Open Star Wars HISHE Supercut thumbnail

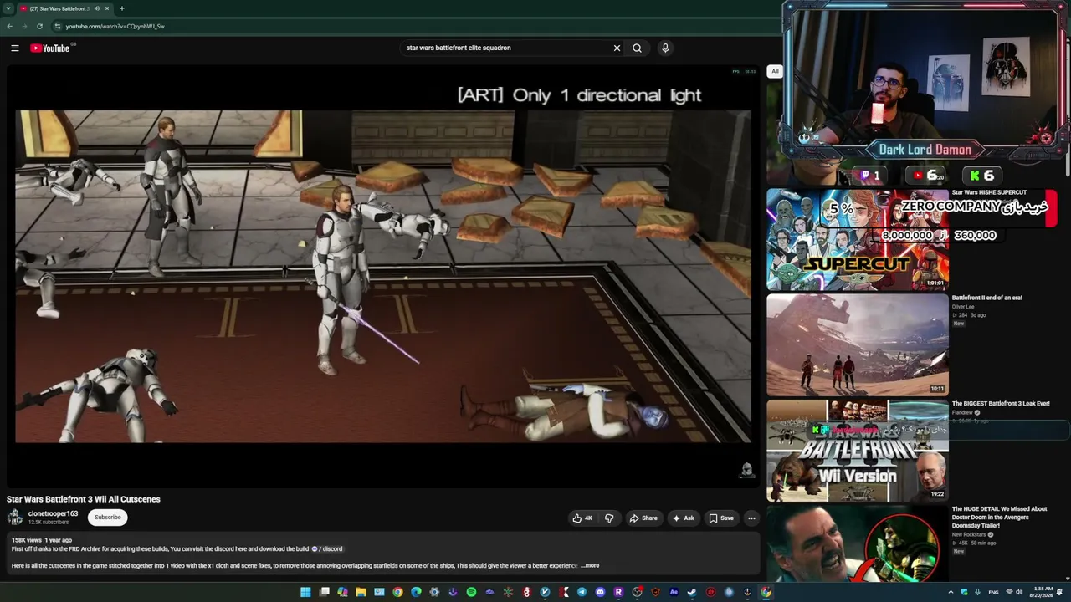click(x=858, y=239)
